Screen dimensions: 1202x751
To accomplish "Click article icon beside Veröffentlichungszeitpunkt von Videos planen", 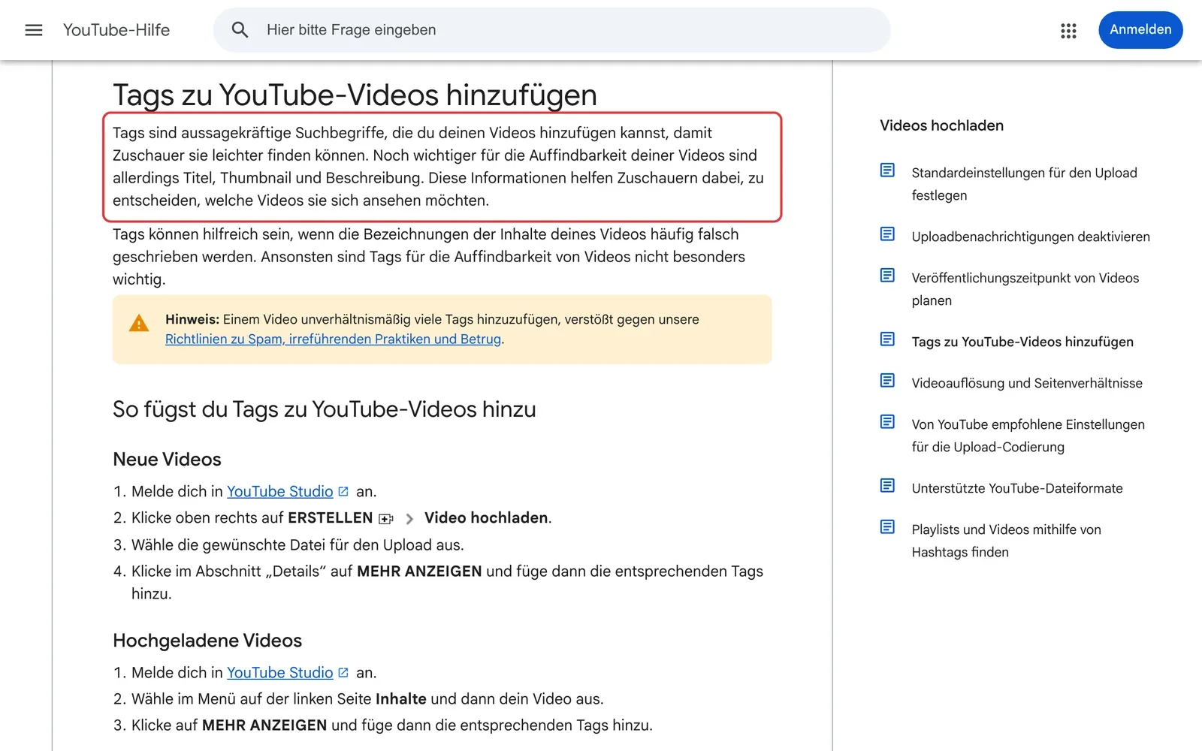I will click(x=887, y=276).
